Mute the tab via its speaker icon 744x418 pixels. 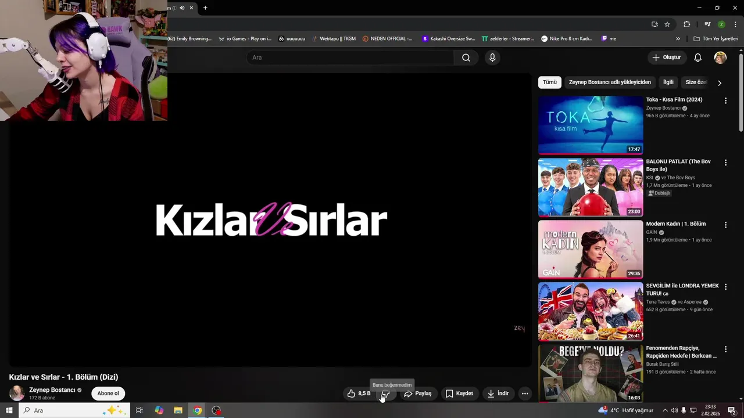[x=182, y=8]
